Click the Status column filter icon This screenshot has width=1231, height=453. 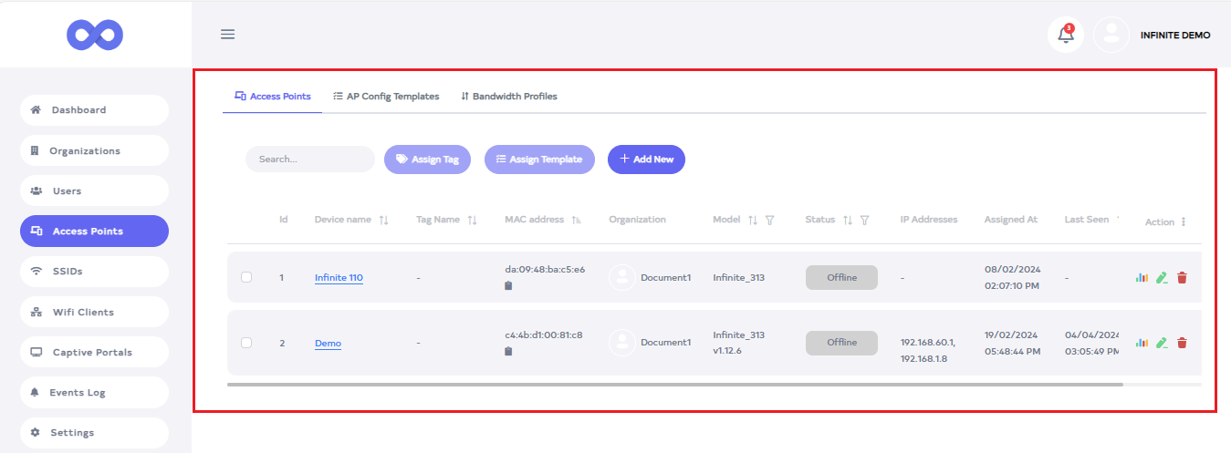[864, 220]
